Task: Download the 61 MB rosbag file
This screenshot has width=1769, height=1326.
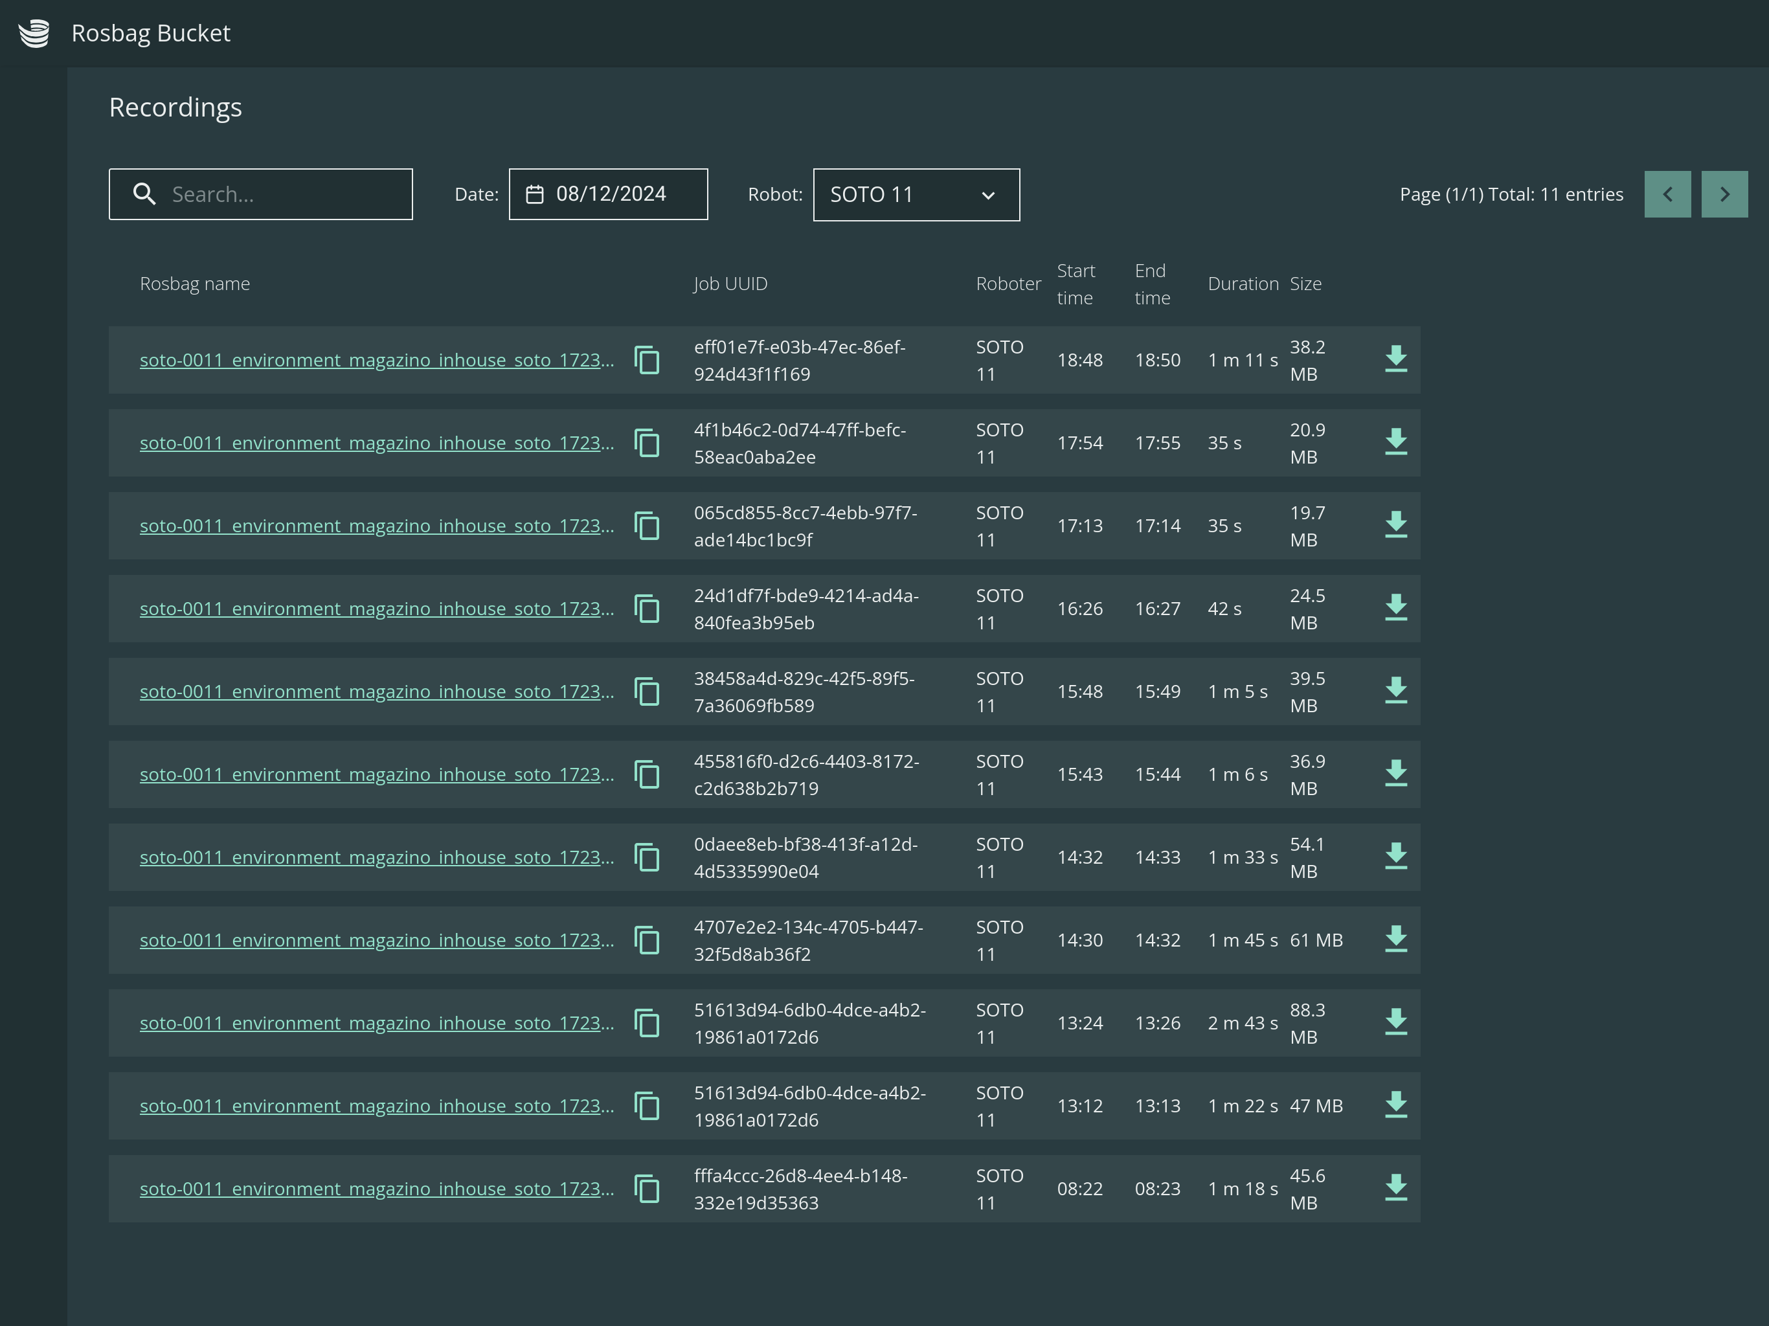Action: (x=1395, y=939)
